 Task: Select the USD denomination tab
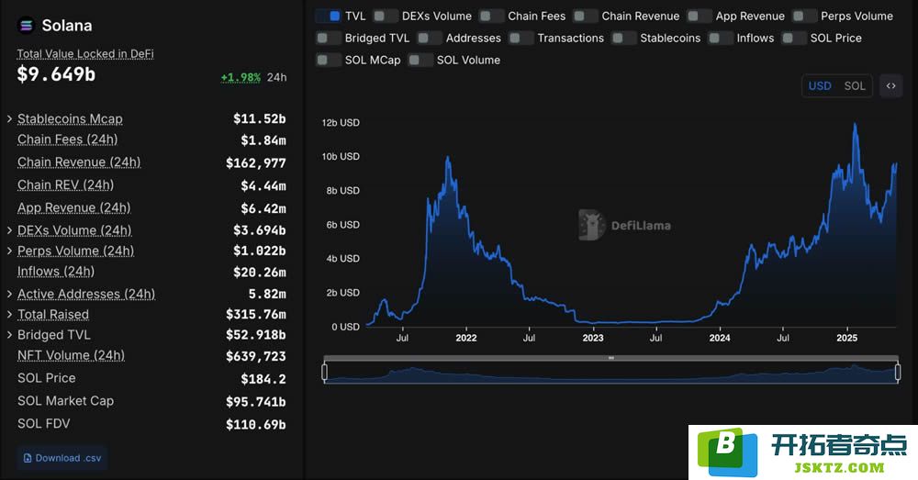point(820,86)
